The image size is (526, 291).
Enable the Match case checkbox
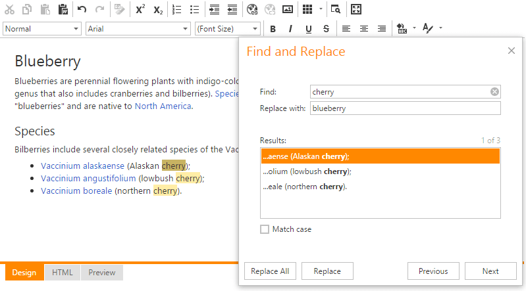pyautogui.click(x=265, y=229)
